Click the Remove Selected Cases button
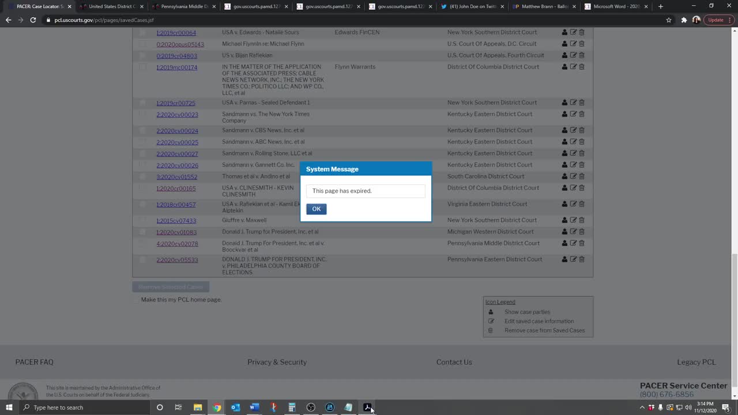This screenshot has width=738, height=415. click(171, 286)
